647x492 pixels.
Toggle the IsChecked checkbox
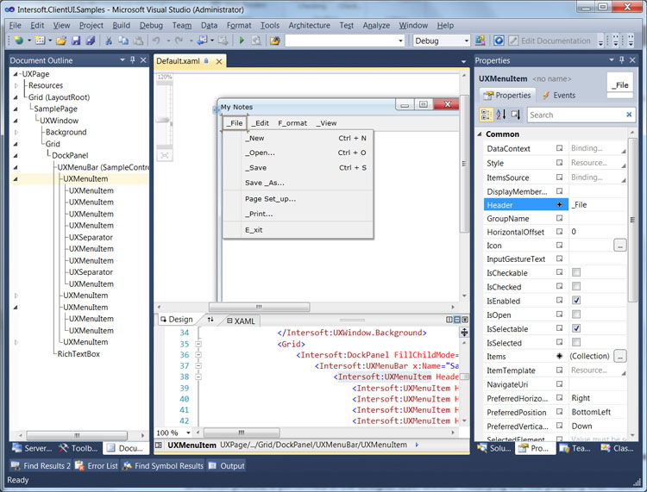(576, 286)
